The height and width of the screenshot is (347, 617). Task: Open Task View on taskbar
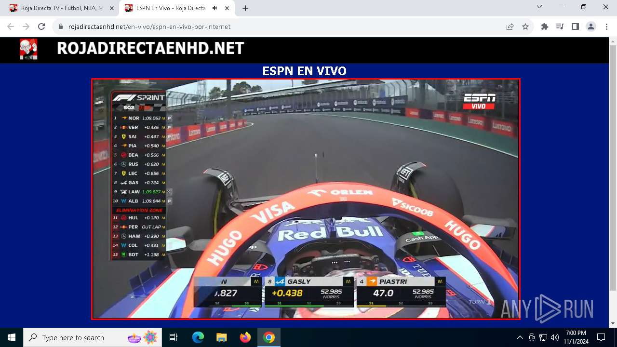(174, 337)
